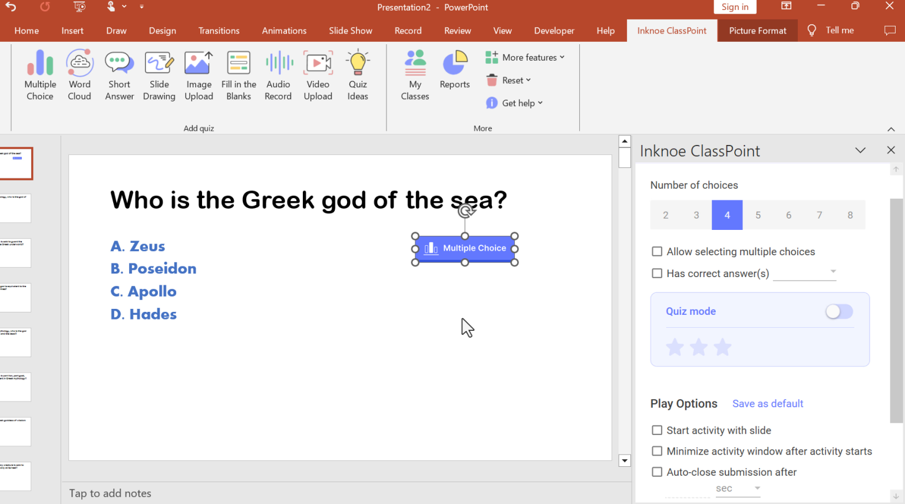This screenshot has width=905, height=504.
Task: Add a Short Answer activity
Action: [x=119, y=74]
